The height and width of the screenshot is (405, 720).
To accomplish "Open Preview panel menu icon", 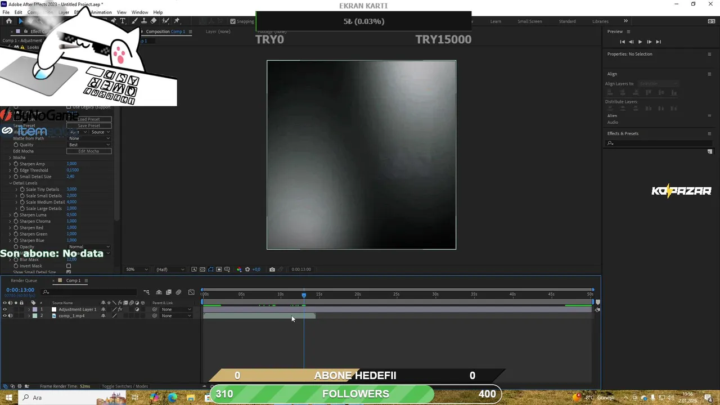I will (x=628, y=31).
